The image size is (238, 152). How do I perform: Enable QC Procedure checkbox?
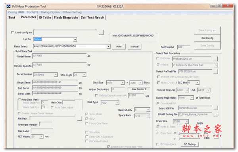click(158, 144)
